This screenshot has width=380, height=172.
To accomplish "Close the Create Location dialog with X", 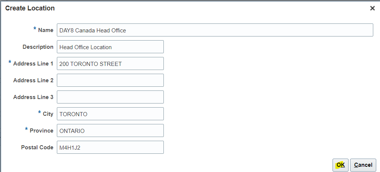I will pyautogui.click(x=372, y=8).
